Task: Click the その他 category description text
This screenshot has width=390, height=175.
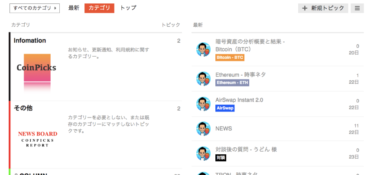Action: (x=109, y=124)
